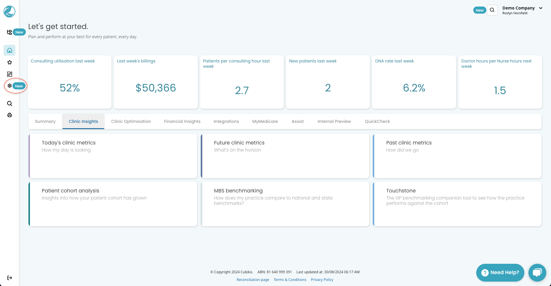Image resolution: width=551 pixels, height=286 pixels.
Task: Switch to the Financial Insights tab
Action: [182, 121]
